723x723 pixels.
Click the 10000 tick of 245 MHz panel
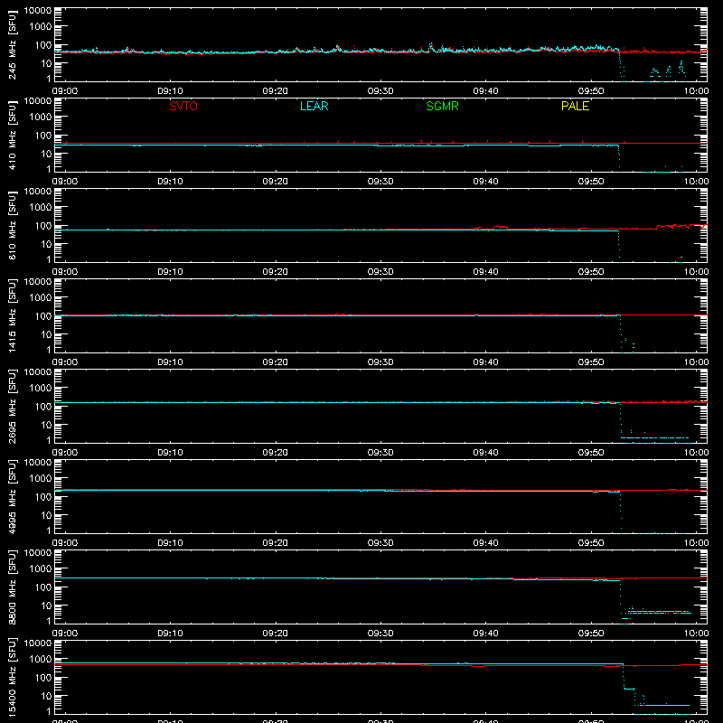[38, 11]
